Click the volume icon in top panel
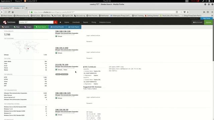 click(x=206, y=1)
